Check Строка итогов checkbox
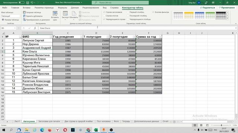This screenshot has height=133, width=238. 104,16
